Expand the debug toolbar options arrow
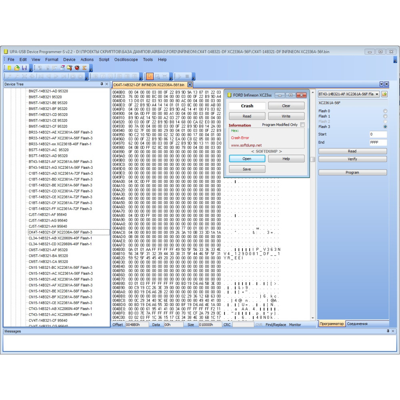Image resolution: width=400 pixels, height=400 pixels. (x=91, y=69)
